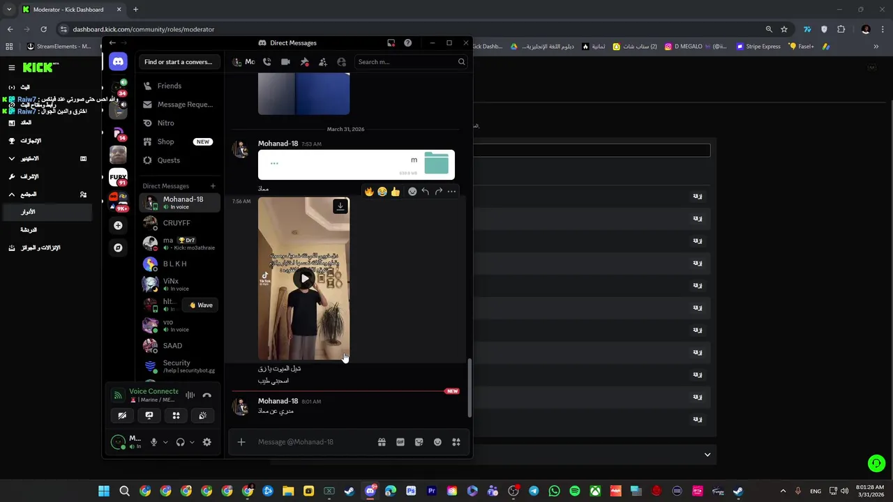Open Chrome tab search dropdown
This screenshot has height=502, width=893.
click(9, 10)
